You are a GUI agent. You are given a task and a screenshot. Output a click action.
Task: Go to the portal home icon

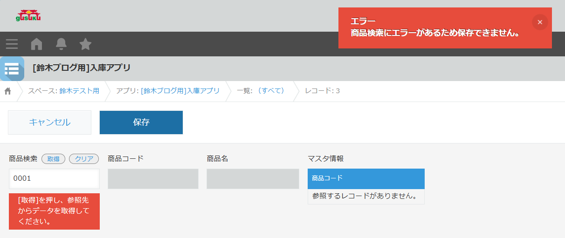(x=36, y=44)
